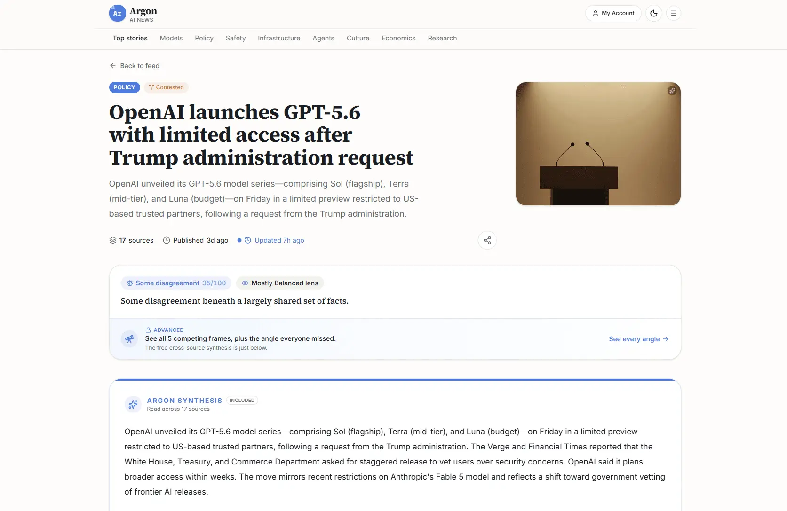Open the Research section
This screenshot has height=511, width=787.
(x=442, y=38)
